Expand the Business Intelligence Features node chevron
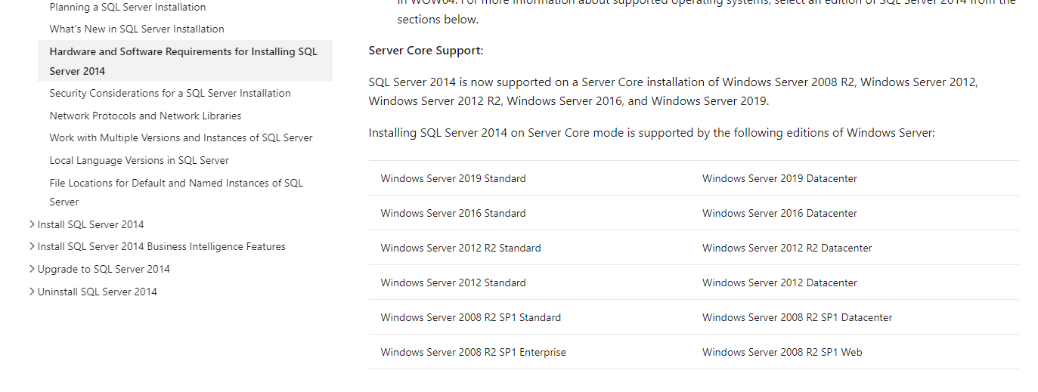Screen dimensions: 1038x392 (x=32, y=246)
